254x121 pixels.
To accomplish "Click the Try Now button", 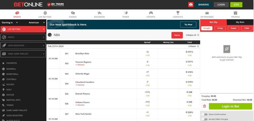I will tap(188, 24).
